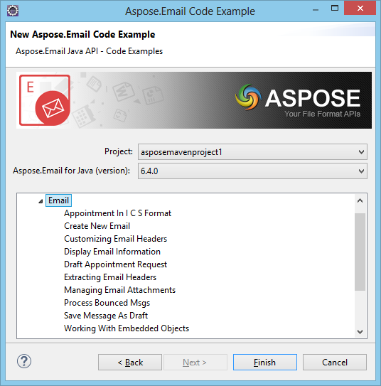381x386 pixels.
Task: Minimize the Aspose.Email Code Example dialog
Action: pyautogui.click(x=316, y=10)
